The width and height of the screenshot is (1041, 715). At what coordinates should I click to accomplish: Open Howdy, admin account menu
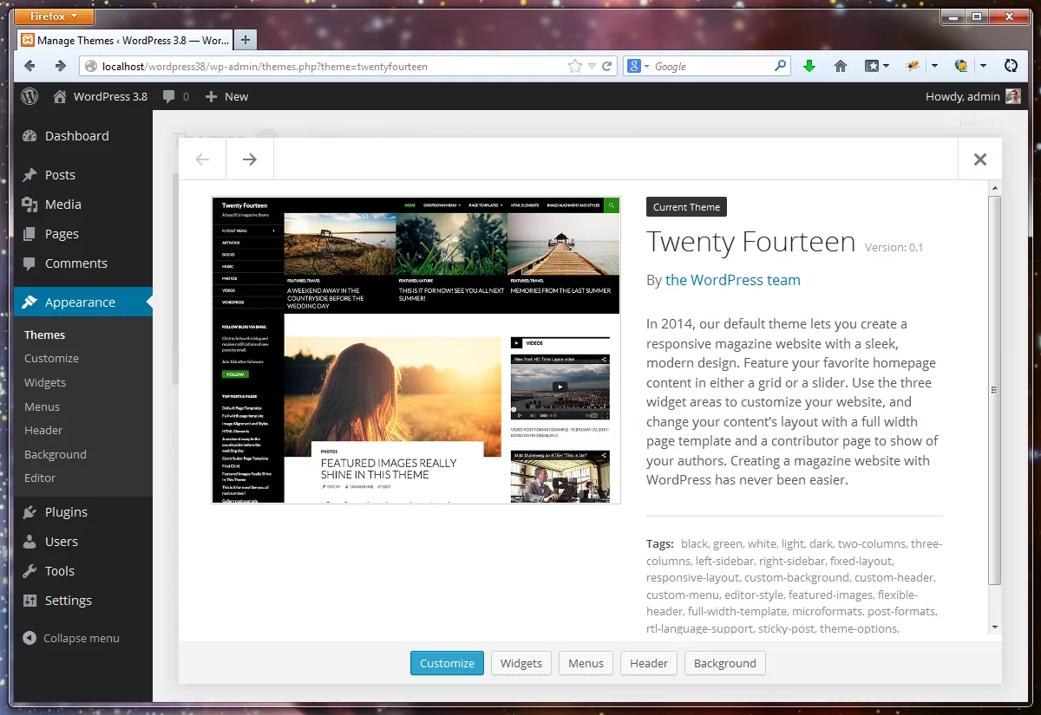[972, 96]
